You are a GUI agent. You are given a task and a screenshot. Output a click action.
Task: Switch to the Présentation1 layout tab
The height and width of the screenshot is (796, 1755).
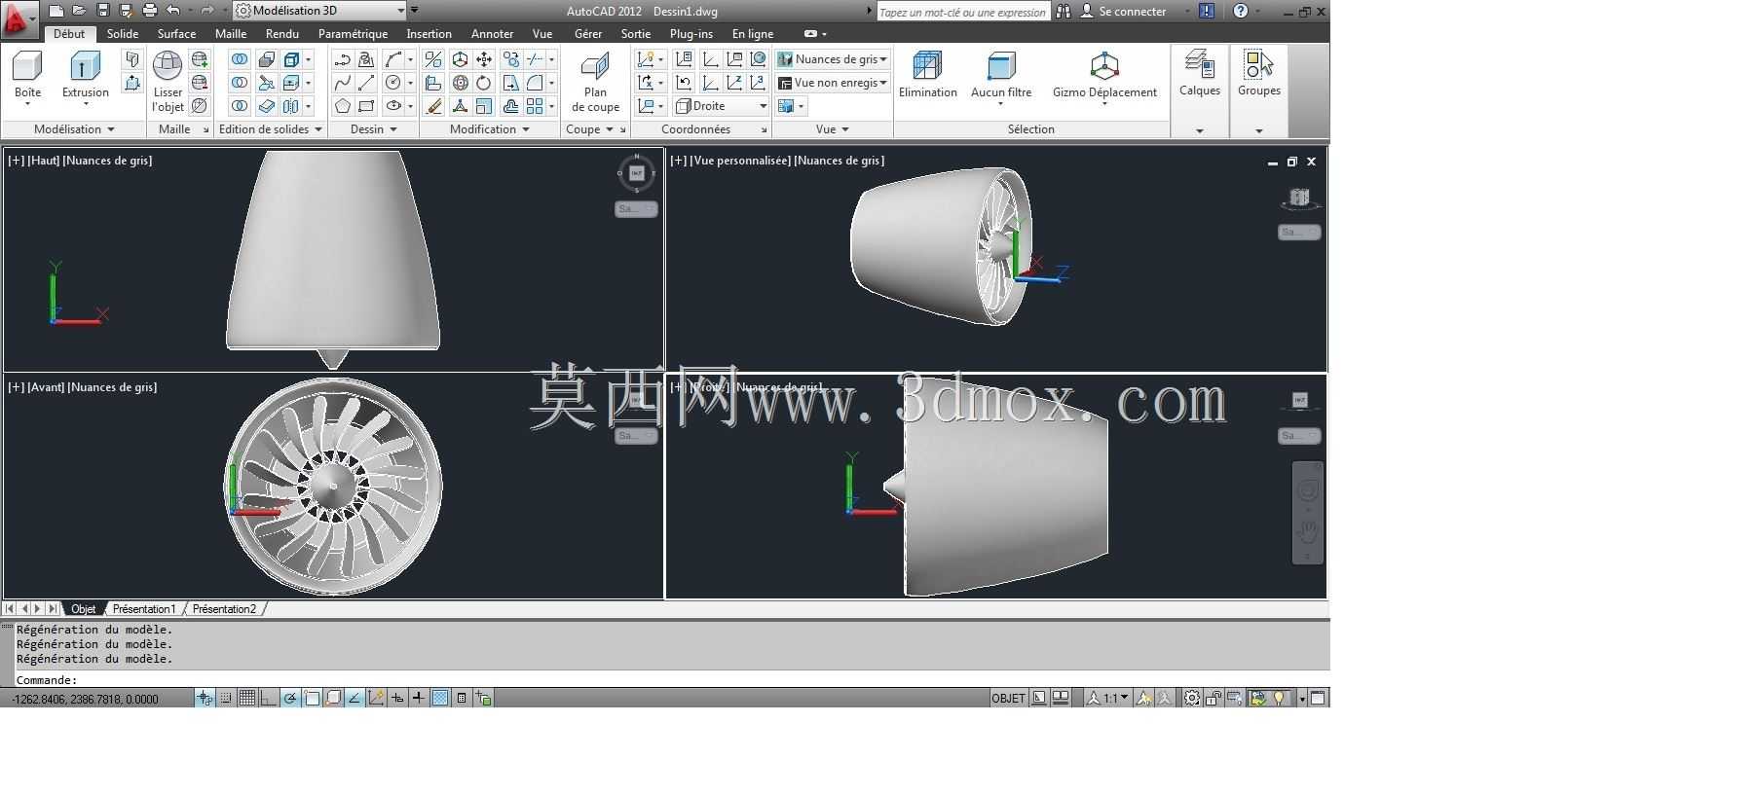144,609
